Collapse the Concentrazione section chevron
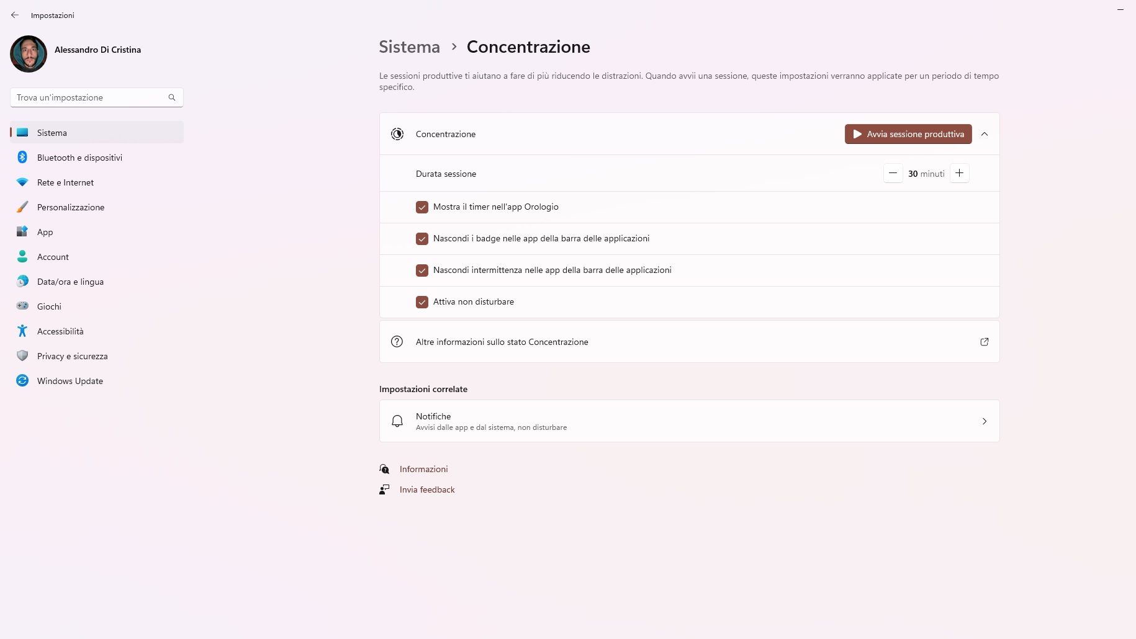Image resolution: width=1136 pixels, height=639 pixels. coord(985,134)
